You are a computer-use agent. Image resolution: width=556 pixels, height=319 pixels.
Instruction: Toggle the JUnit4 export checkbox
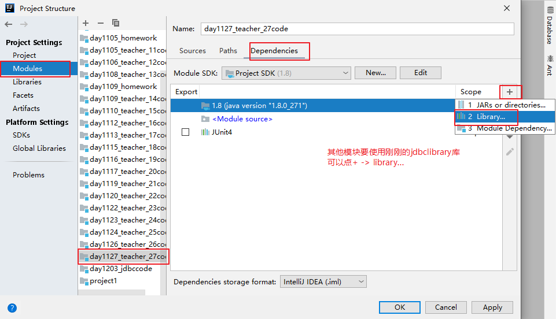click(186, 132)
